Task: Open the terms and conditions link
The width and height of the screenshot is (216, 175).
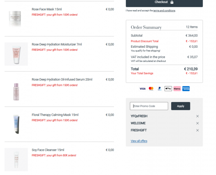Action: click(x=164, y=11)
